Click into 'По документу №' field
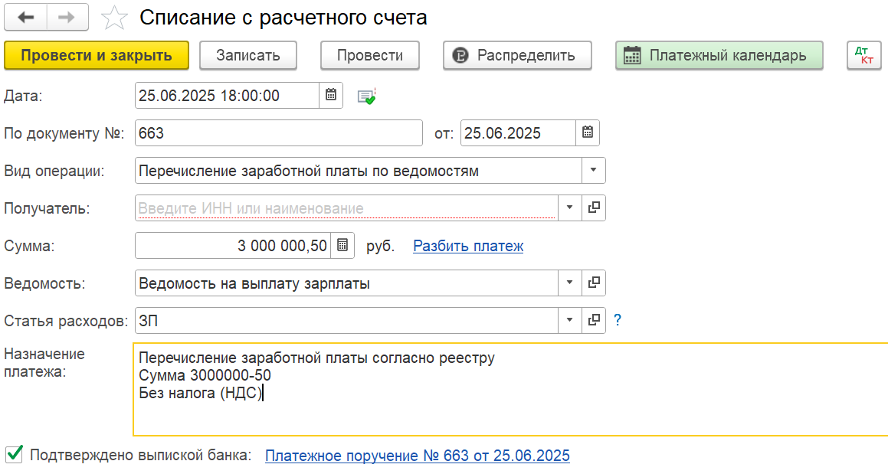 [279, 132]
